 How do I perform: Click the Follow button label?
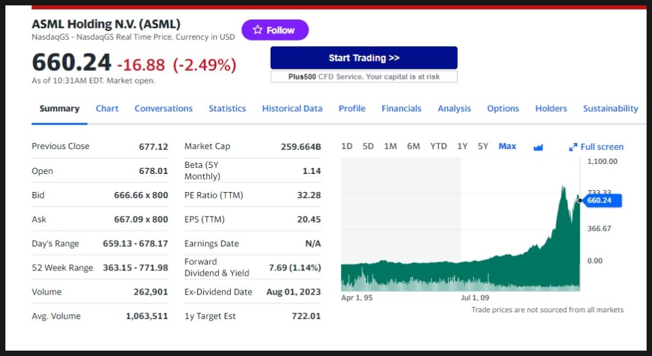pyautogui.click(x=280, y=30)
